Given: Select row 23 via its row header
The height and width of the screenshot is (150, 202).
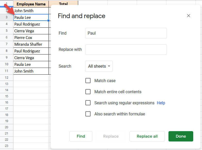Looking at the screenshot, I should click(x=6, y=146).
